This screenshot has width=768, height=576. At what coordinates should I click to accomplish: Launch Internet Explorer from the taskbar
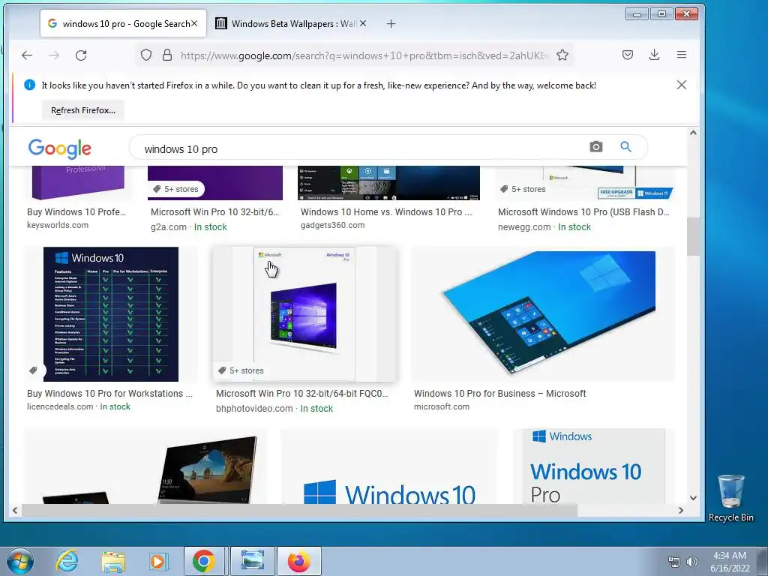point(67,561)
